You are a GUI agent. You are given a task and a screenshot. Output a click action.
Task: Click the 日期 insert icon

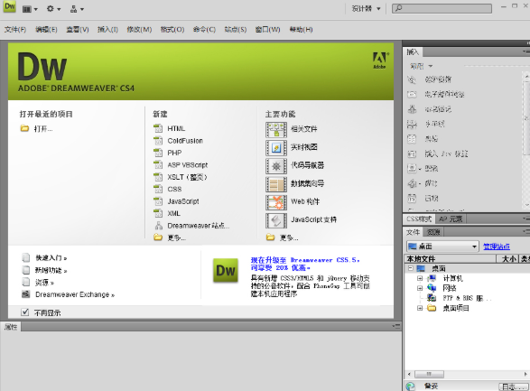[412, 199]
